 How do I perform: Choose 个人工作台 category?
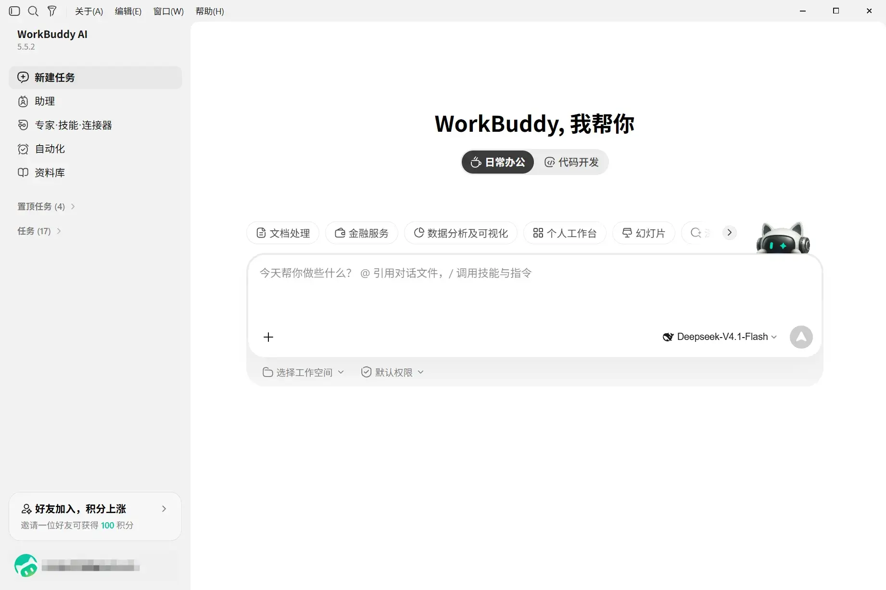pyautogui.click(x=565, y=233)
